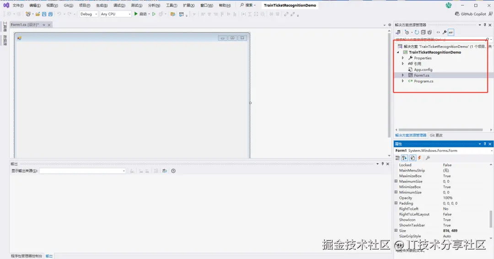Click the Pending Changes Filter clock icon
Screen dimensions: 494x259
[x=407, y=32]
